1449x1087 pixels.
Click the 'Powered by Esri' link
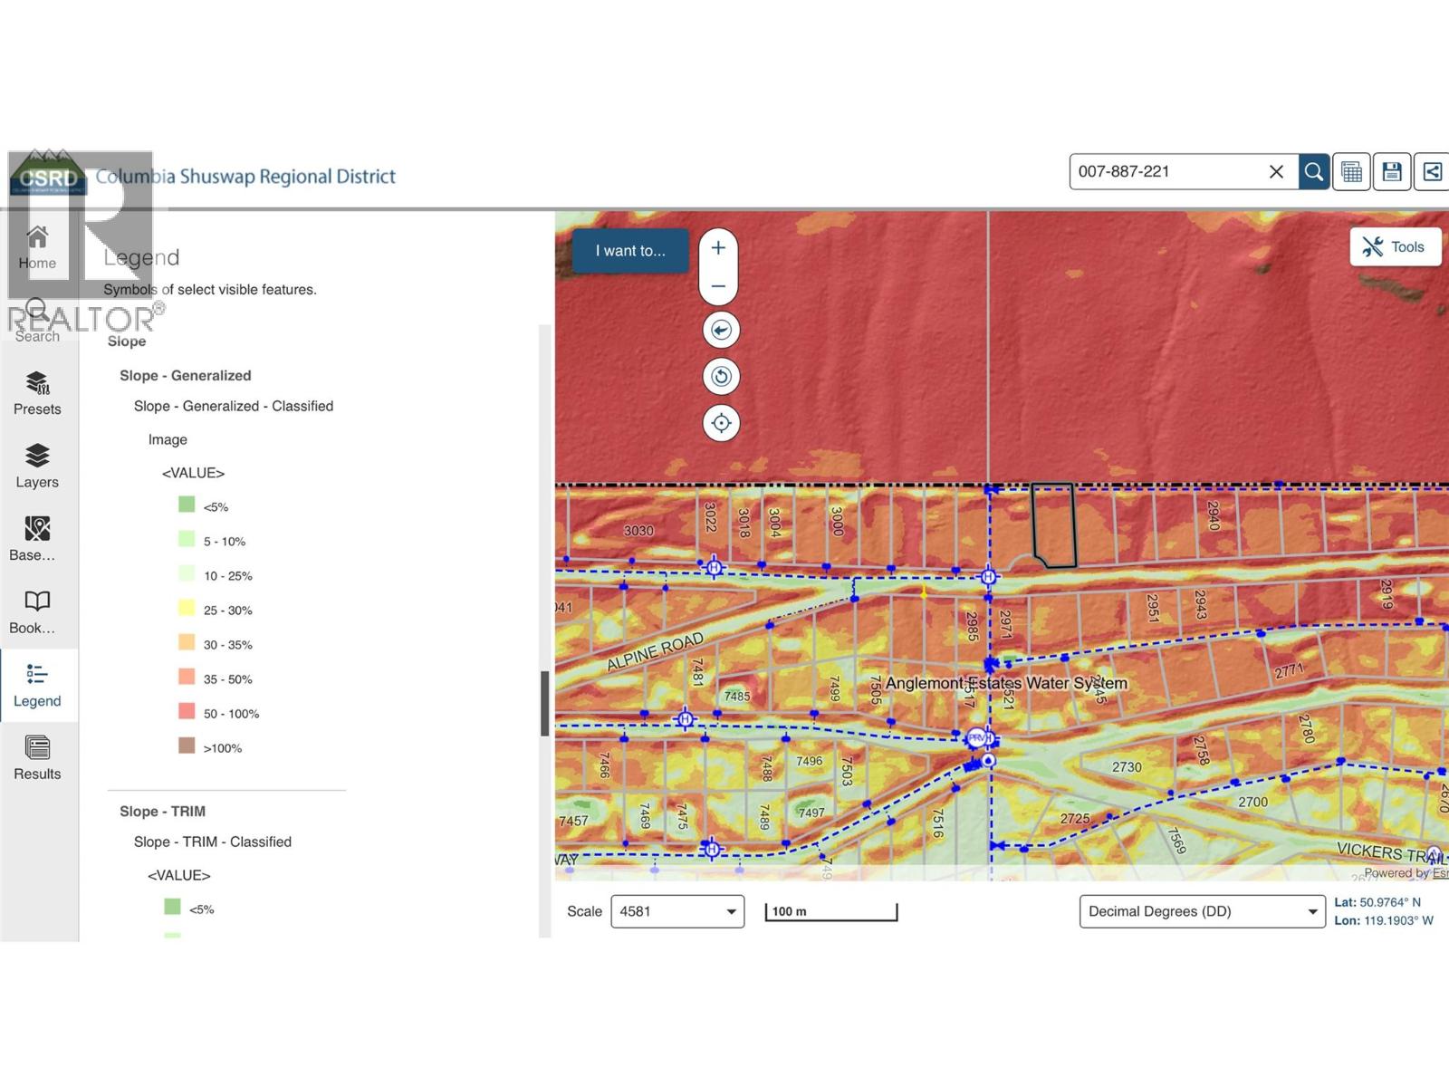point(1406,872)
